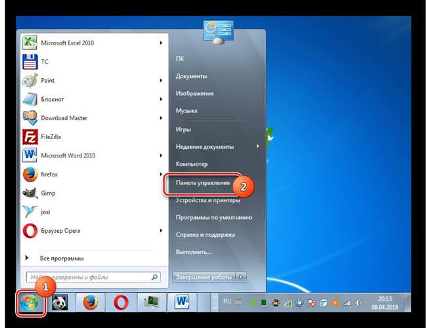This screenshot has width=427, height=328.
Task: Click the colorful splash tray icon
Action: pyautogui.click(x=276, y=302)
